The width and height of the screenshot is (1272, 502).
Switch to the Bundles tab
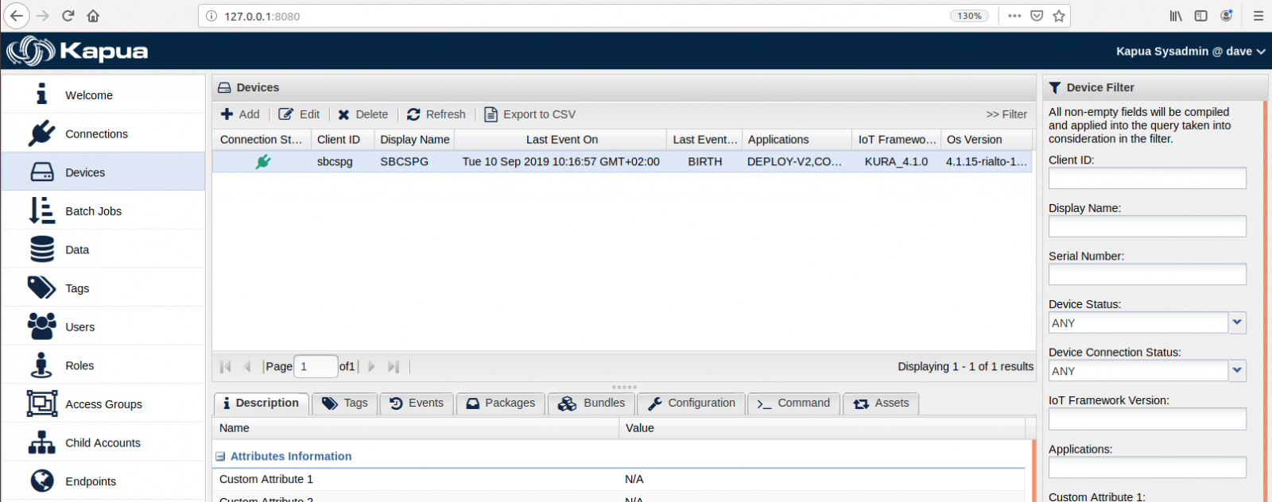[591, 404]
